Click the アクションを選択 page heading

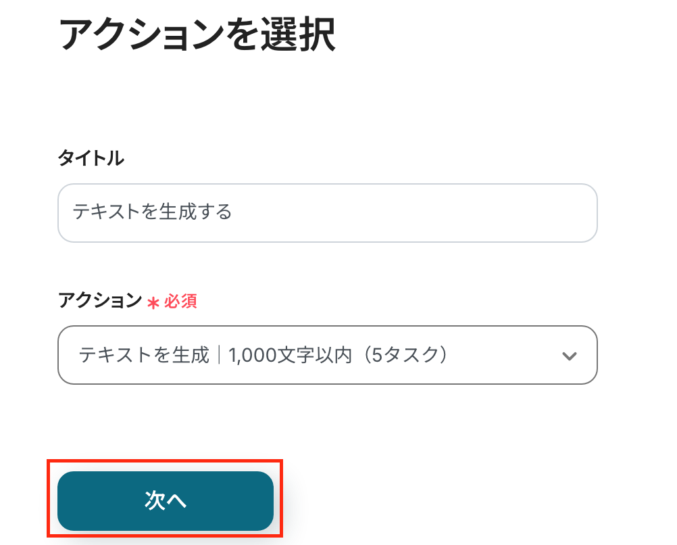click(x=197, y=34)
